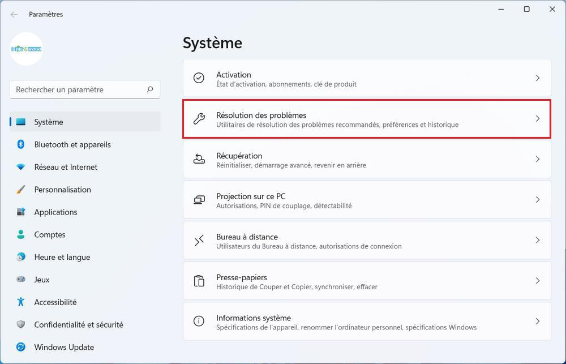Click the Heure et langue globe icon
The width and height of the screenshot is (566, 364).
[21, 257]
